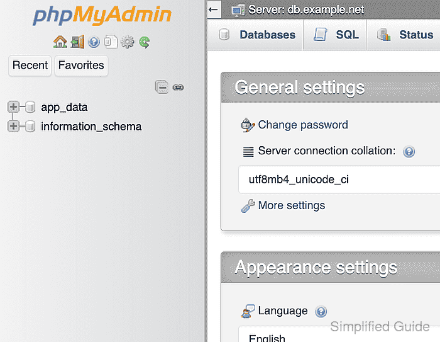This screenshot has height=342, width=440.
Task: Click the help icon beside Language
Action: (x=321, y=311)
